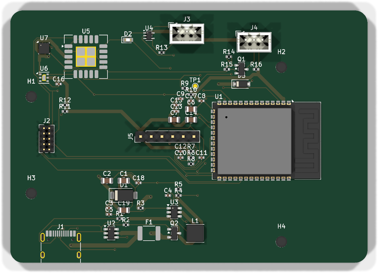Viewport: 378px width, 273px height.
Task: Click the mounting hole below the H3 label
Action: tap(31, 193)
